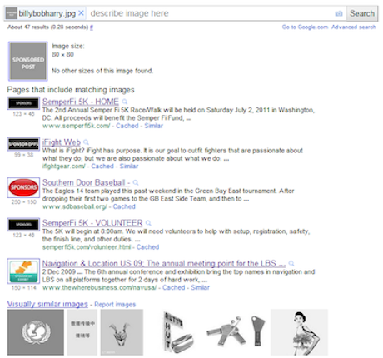Image resolution: width=383 pixels, height=358 pixels.
Task: Click the Search button
Action: click(x=362, y=13)
